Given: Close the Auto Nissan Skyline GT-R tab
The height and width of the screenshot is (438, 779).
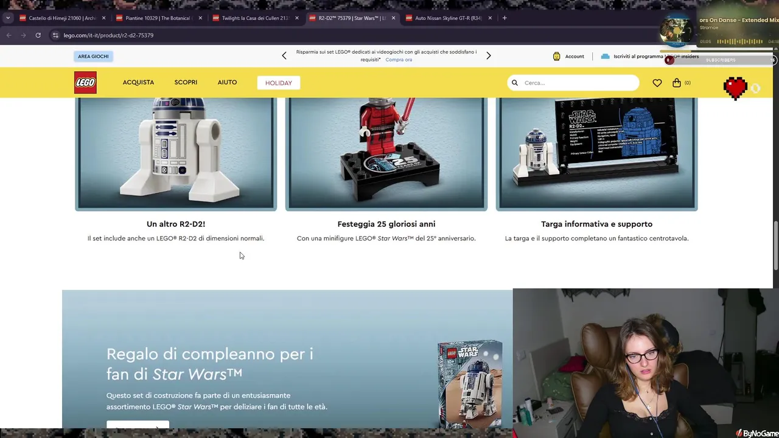Looking at the screenshot, I should click(490, 18).
